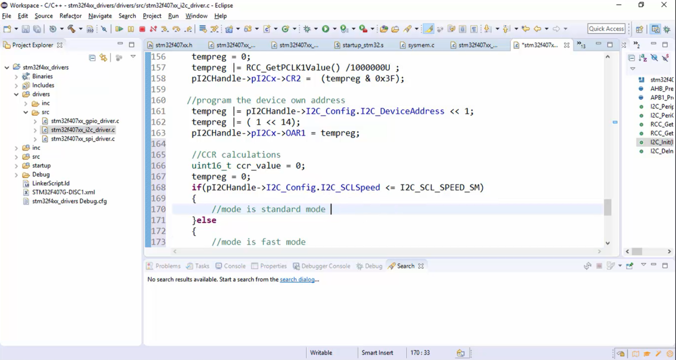This screenshot has width=676, height=360.
Task: Click Hide Static Members icon in Outline
Action: pyautogui.click(x=665, y=57)
